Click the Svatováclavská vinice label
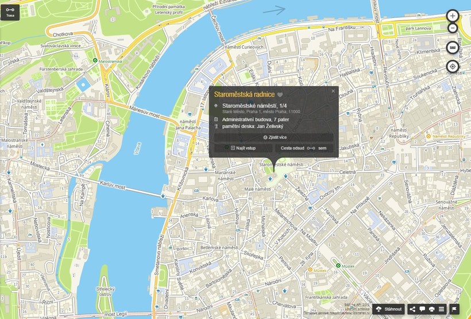The width and height of the screenshot is (471, 319). point(60,46)
